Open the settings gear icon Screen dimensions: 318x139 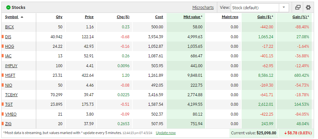308,8
